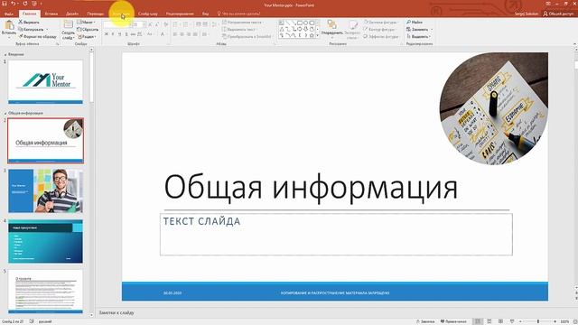Screen dimensions: 578x325
Task: Switch to Review (Рецензирование) tab
Action: tap(180, 14)
